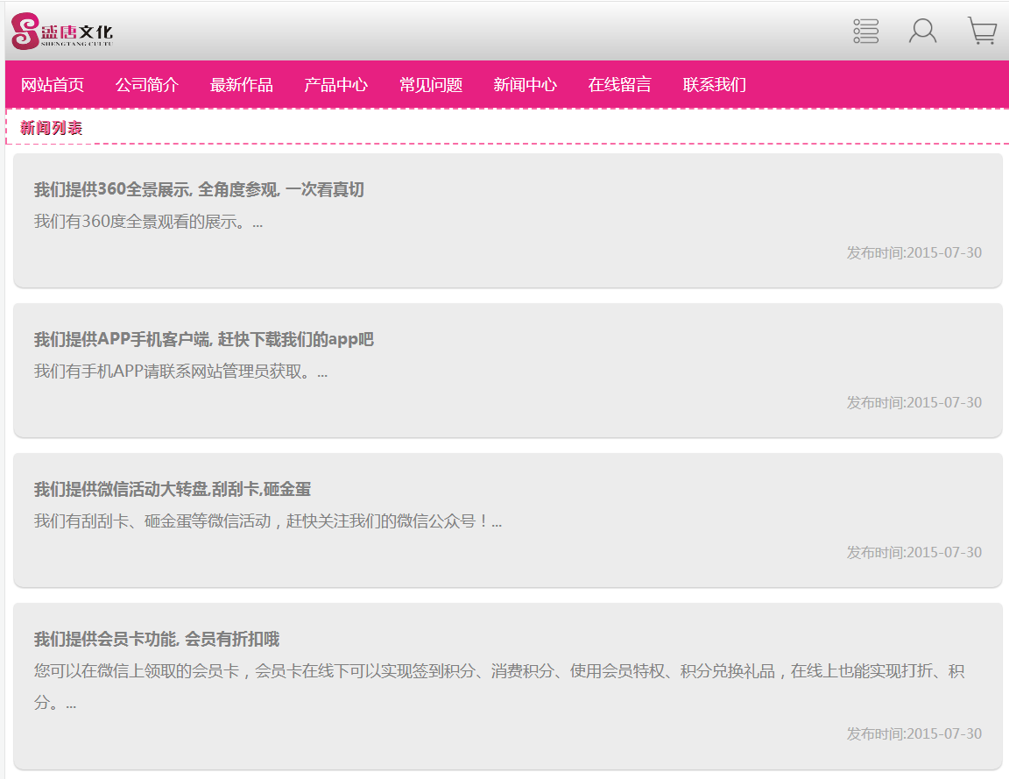Click the user account icon
This screenshot has width=1009, height=779.
(x=922, y=32)
